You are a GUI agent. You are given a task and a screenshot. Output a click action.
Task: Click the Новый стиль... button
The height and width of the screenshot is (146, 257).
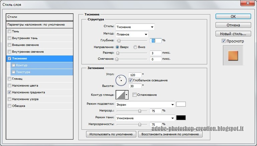233,34
